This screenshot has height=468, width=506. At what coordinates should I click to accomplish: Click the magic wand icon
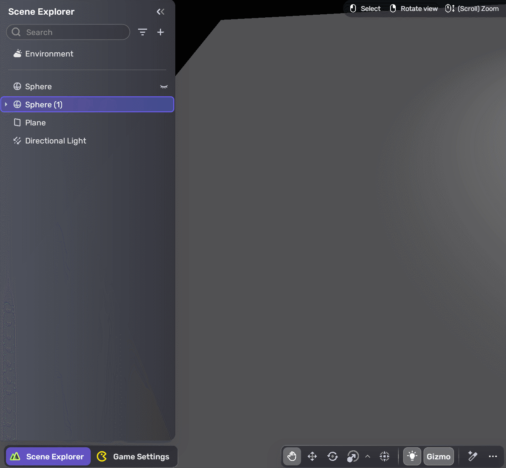tap(473, 456)
